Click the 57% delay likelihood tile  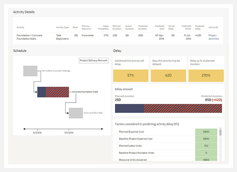click(x=131, y=75)
